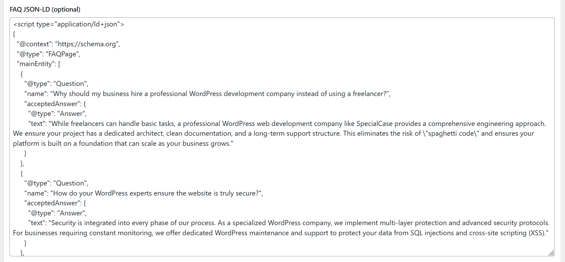Click the second "@type": "Question" line
This screenshot has height=262, width=565.
56,183
